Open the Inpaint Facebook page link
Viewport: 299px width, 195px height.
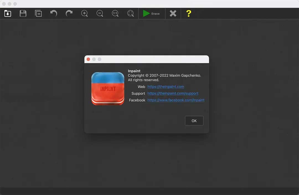(176, 100)
